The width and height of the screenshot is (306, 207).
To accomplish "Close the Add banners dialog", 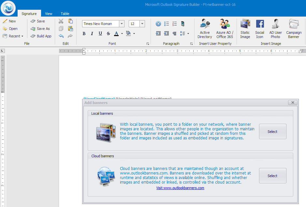I will click(x=293, y=103).
